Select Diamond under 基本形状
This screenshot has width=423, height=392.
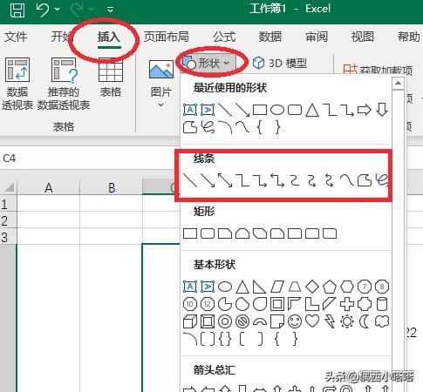pyautogui.click(x=312, y=287)
